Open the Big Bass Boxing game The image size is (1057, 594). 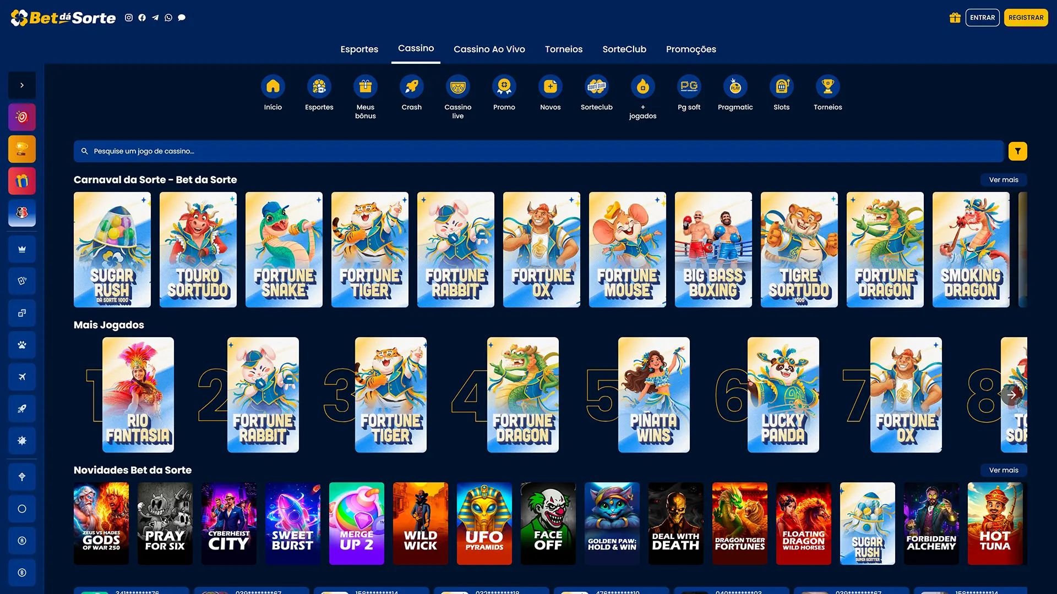713,250
